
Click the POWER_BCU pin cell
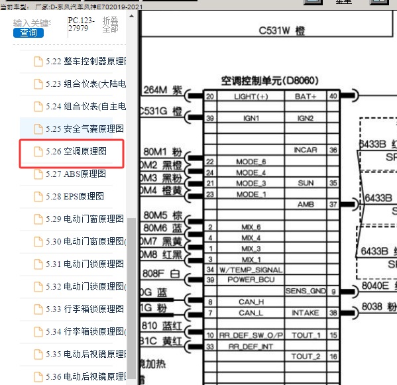251,280
